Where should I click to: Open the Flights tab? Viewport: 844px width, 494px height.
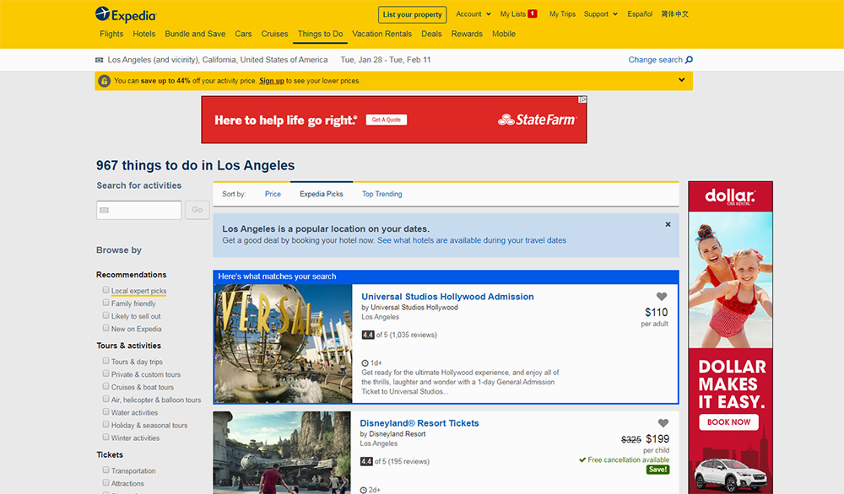pyautogui.click(x=111, y=34)
